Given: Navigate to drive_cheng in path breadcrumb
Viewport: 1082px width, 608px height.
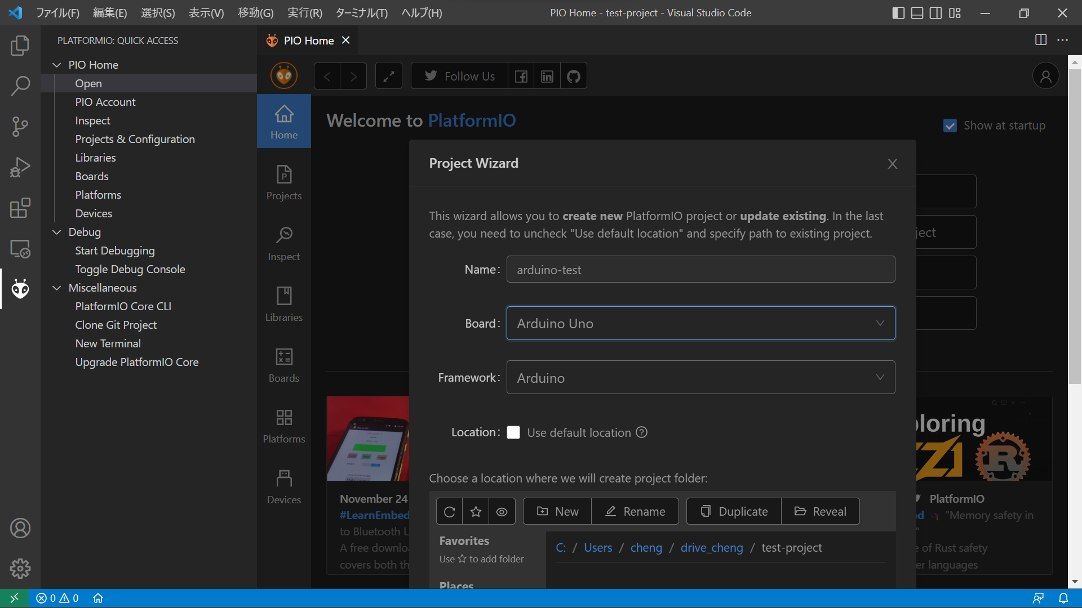Looking at the screenshot, I should click(711, 547).
